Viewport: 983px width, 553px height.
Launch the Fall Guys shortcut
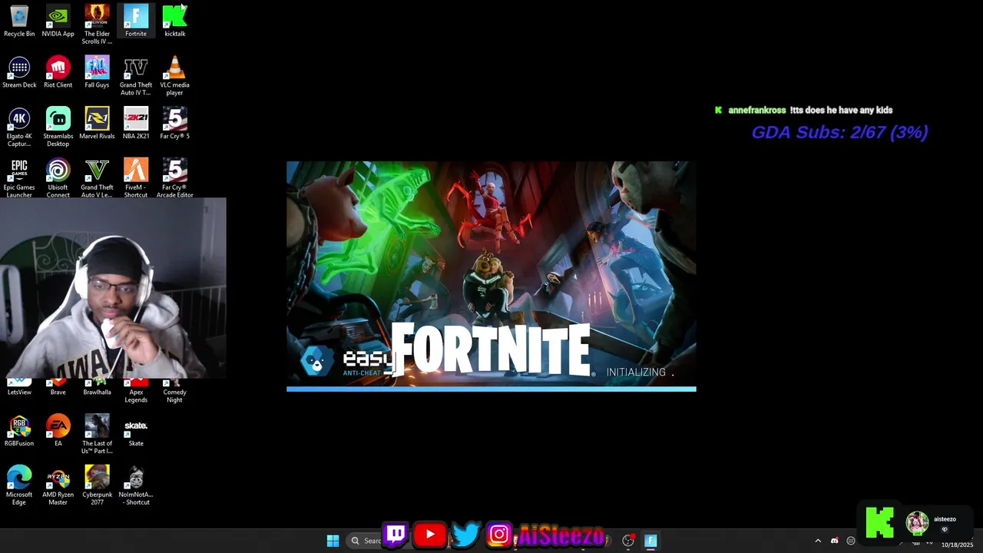click(x=97, y=72)
